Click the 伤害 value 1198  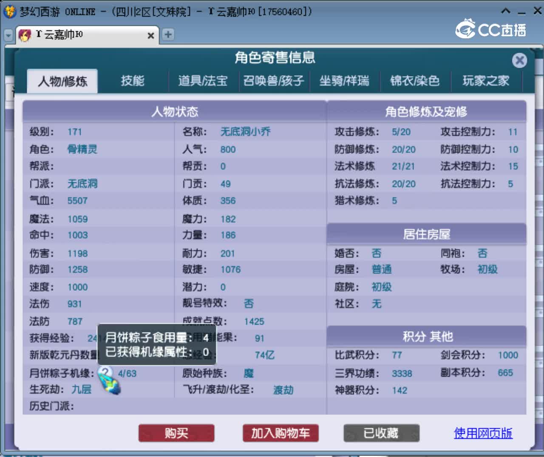(77, 254)
